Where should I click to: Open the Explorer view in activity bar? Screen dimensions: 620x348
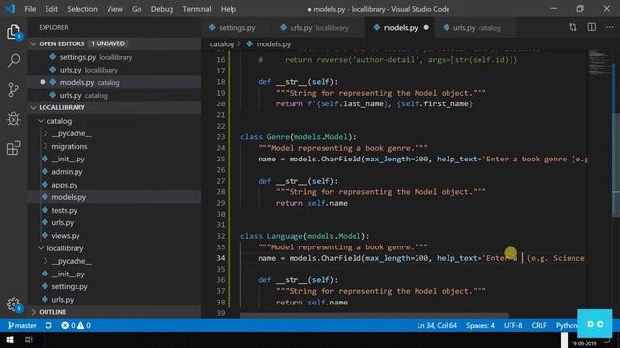pyautogui.click(x=14, y=32)
